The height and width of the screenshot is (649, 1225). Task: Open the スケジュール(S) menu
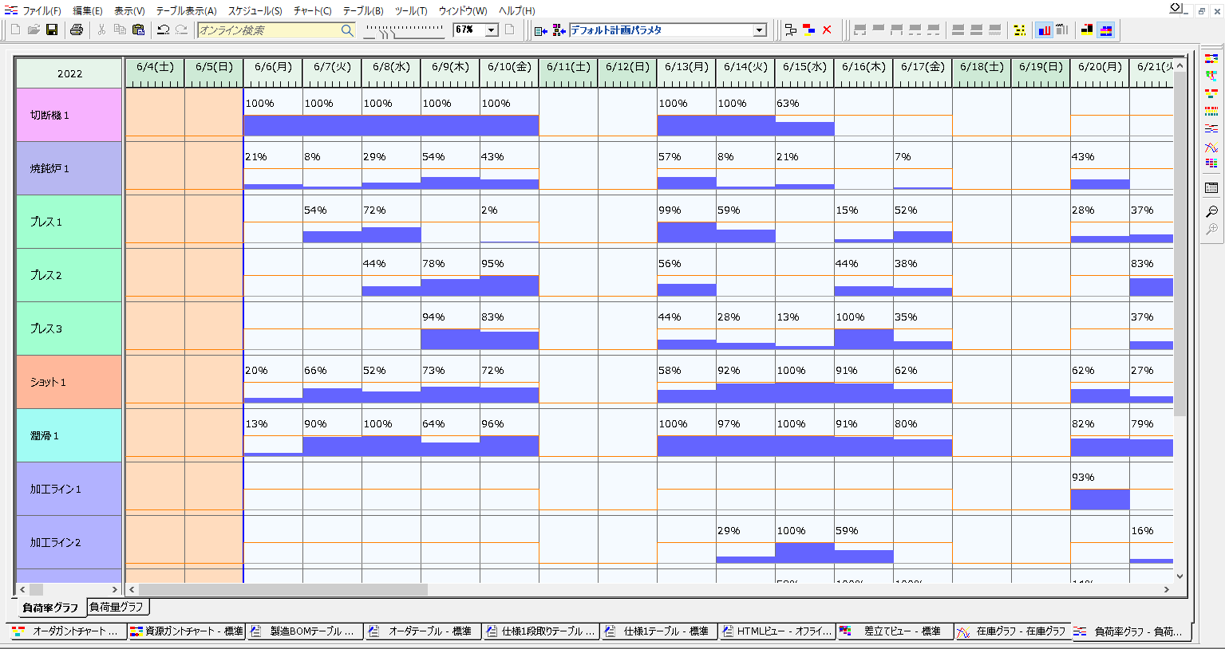(255, 11)
